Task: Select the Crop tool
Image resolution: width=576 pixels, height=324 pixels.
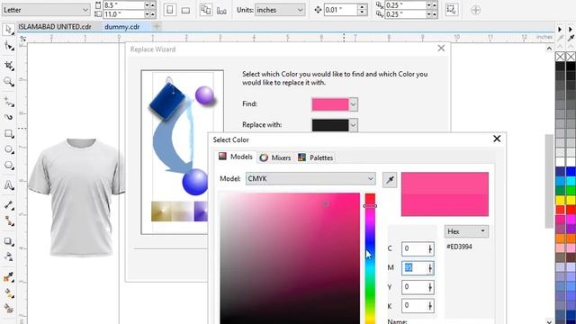Action: coord(8,66)
